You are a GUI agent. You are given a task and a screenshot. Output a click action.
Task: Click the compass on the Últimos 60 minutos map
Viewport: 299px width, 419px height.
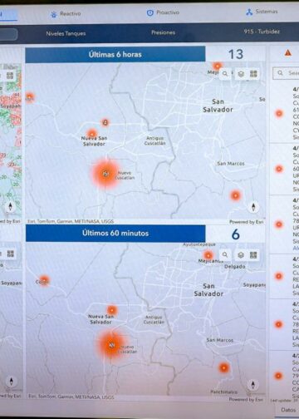(x=252, y=385)
